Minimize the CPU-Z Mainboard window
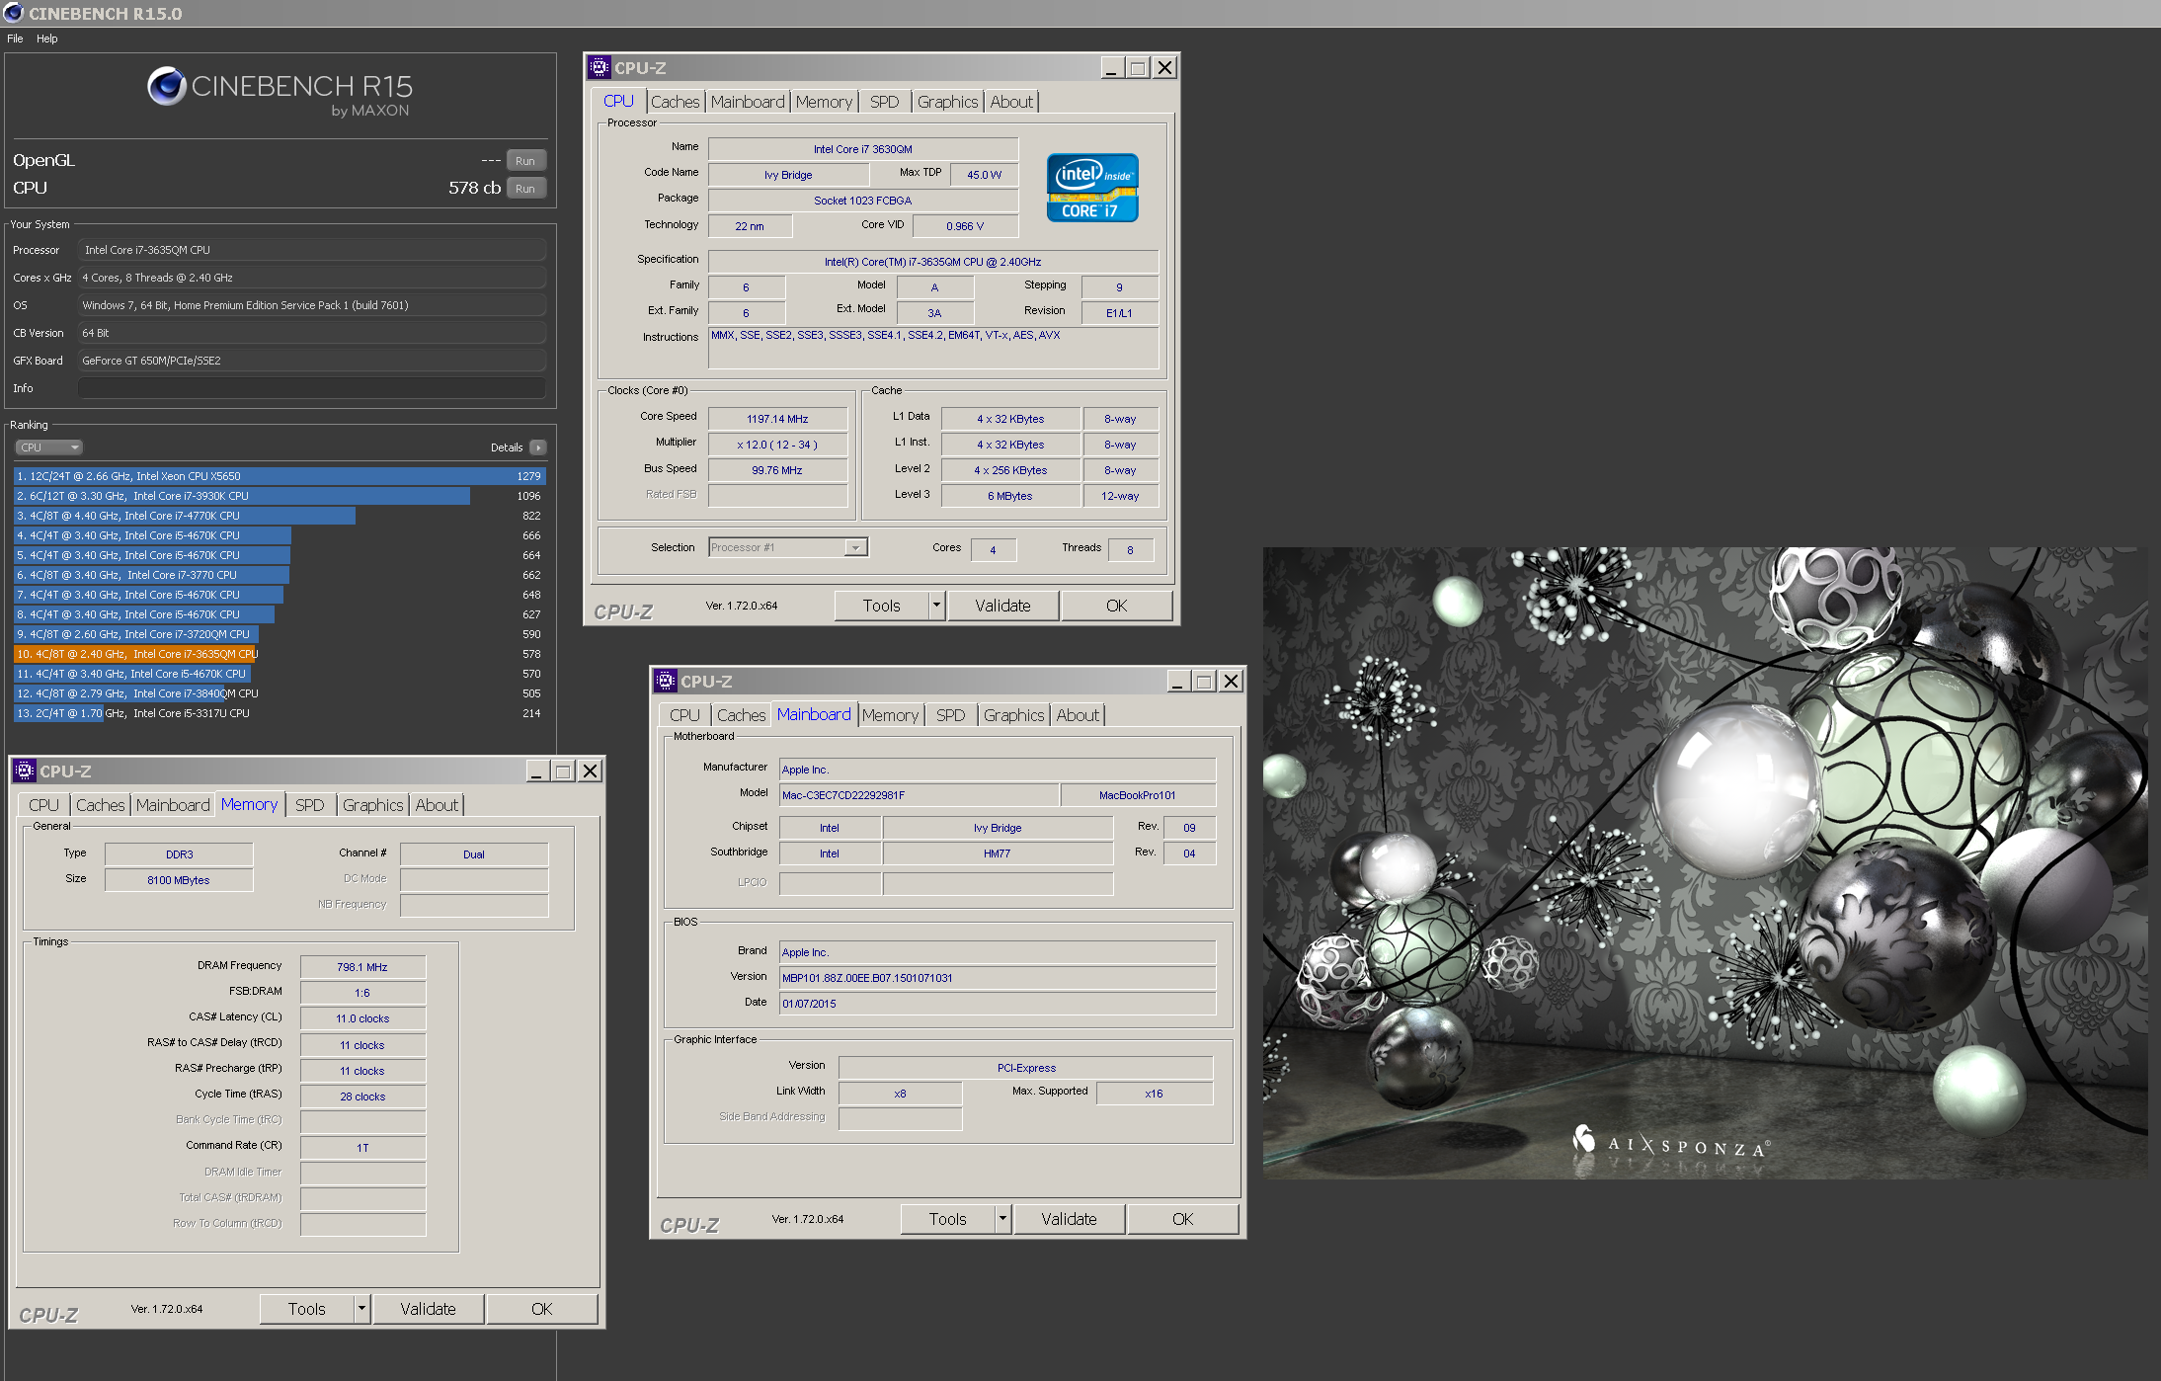Viewport: 2161px width, 1381px height. click(1177, 681)
